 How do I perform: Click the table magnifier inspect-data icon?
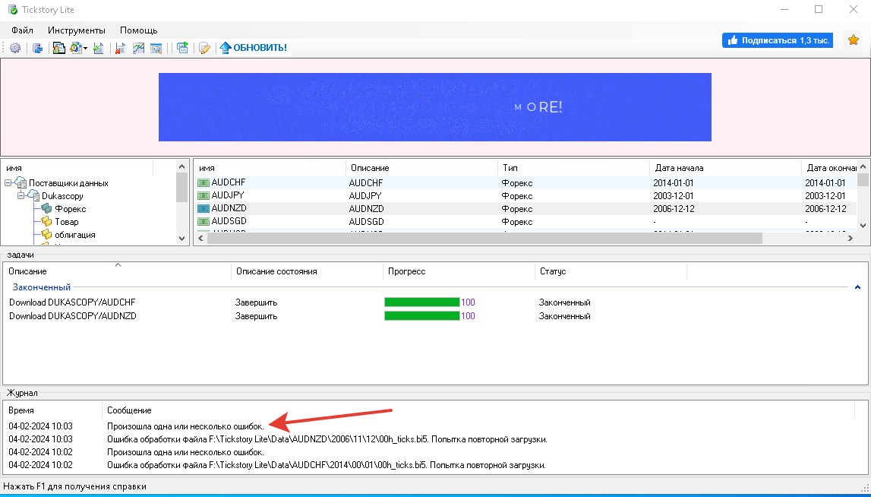pos(156,49)
